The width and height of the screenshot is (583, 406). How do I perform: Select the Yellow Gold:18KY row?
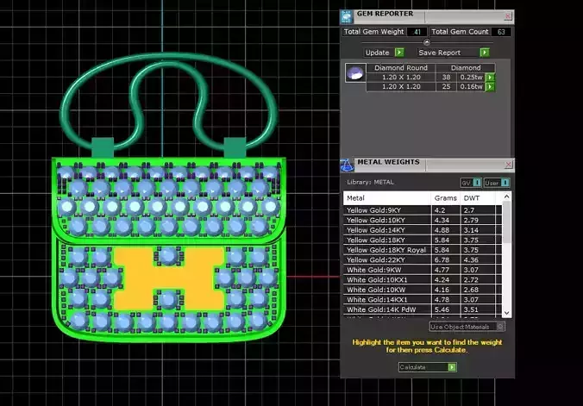click(x=423, y=240)
